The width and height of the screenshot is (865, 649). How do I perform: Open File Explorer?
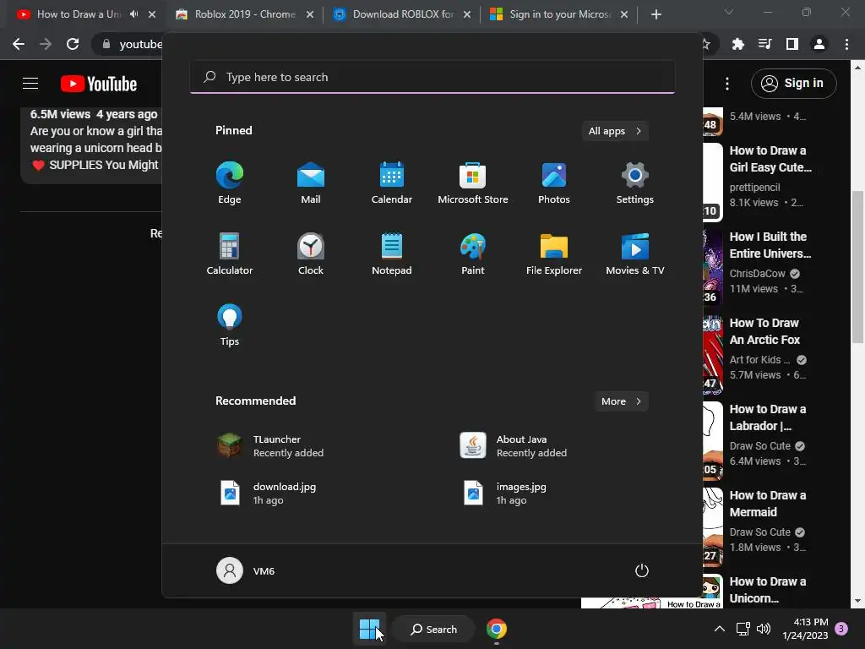tap(554, 254)
